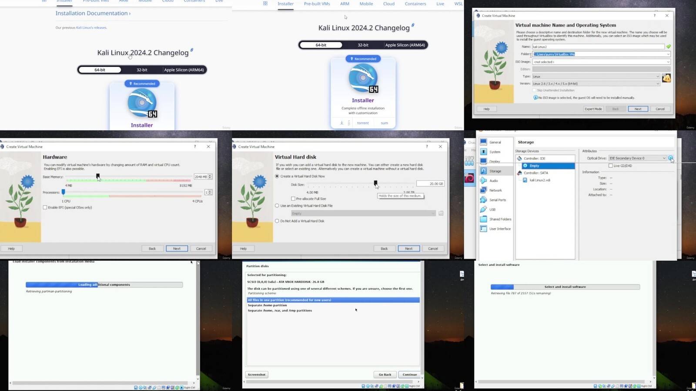Click Continue in Partition disks screen

click(x=409, y=374)
